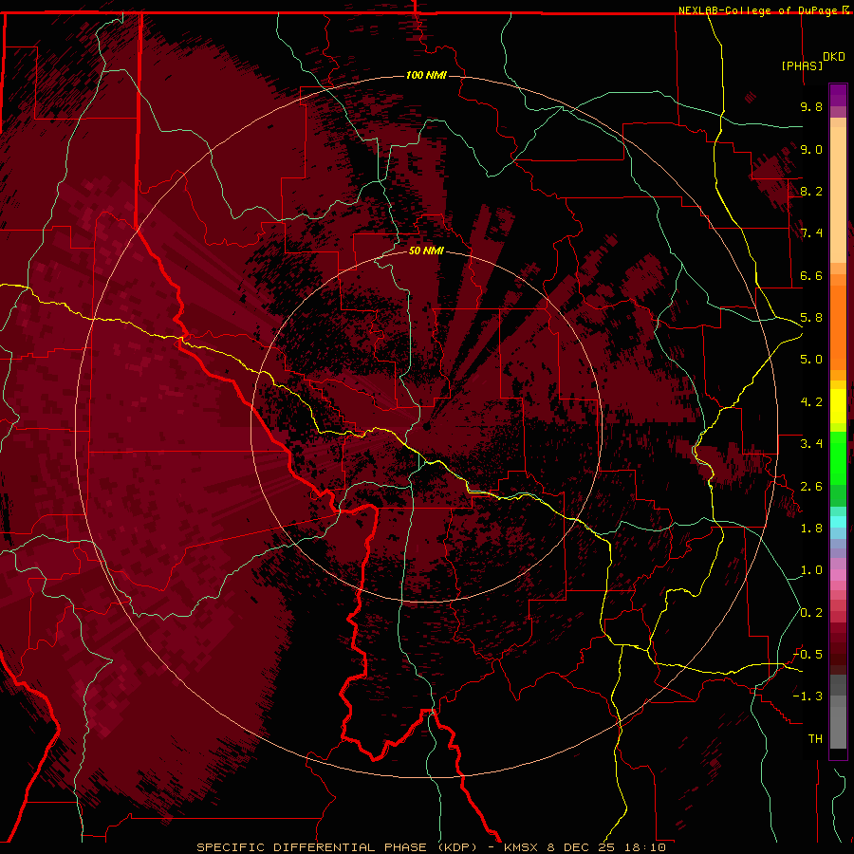Click the 9.8 color scale value
Screen dimensions: 854x854
[x=811, y=106]
